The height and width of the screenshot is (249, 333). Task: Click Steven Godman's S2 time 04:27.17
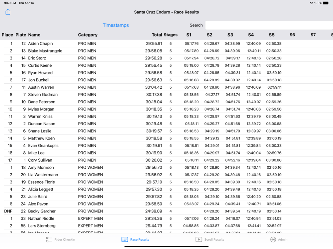pos(212,95)
